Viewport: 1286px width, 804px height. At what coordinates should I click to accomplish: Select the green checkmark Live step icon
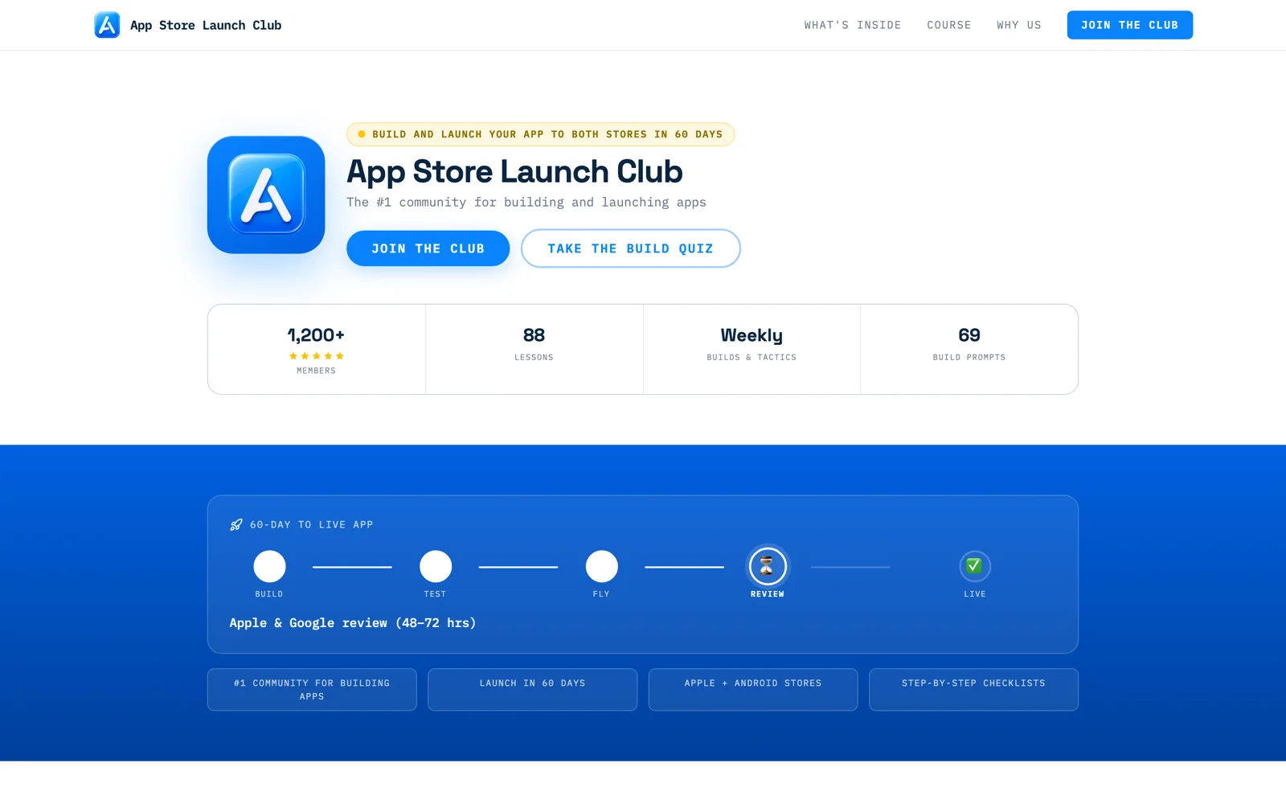point(974,566)
